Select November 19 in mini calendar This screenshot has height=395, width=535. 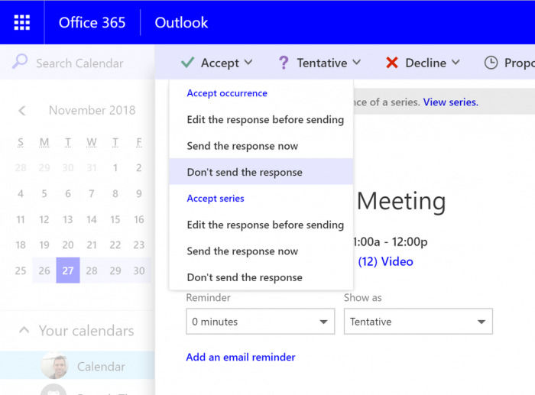point(44,245)
